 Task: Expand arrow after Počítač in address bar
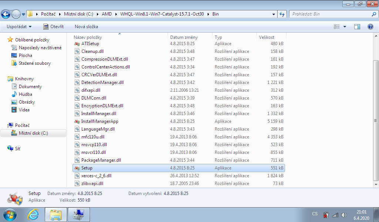[60, 14]
